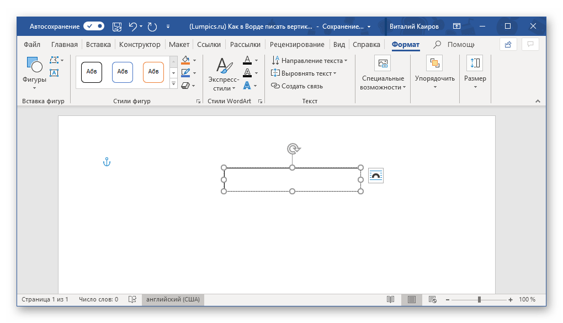563x323 pixels.
Task: Click the anchor icon in the margin
Action: click(x=107, y=162)
